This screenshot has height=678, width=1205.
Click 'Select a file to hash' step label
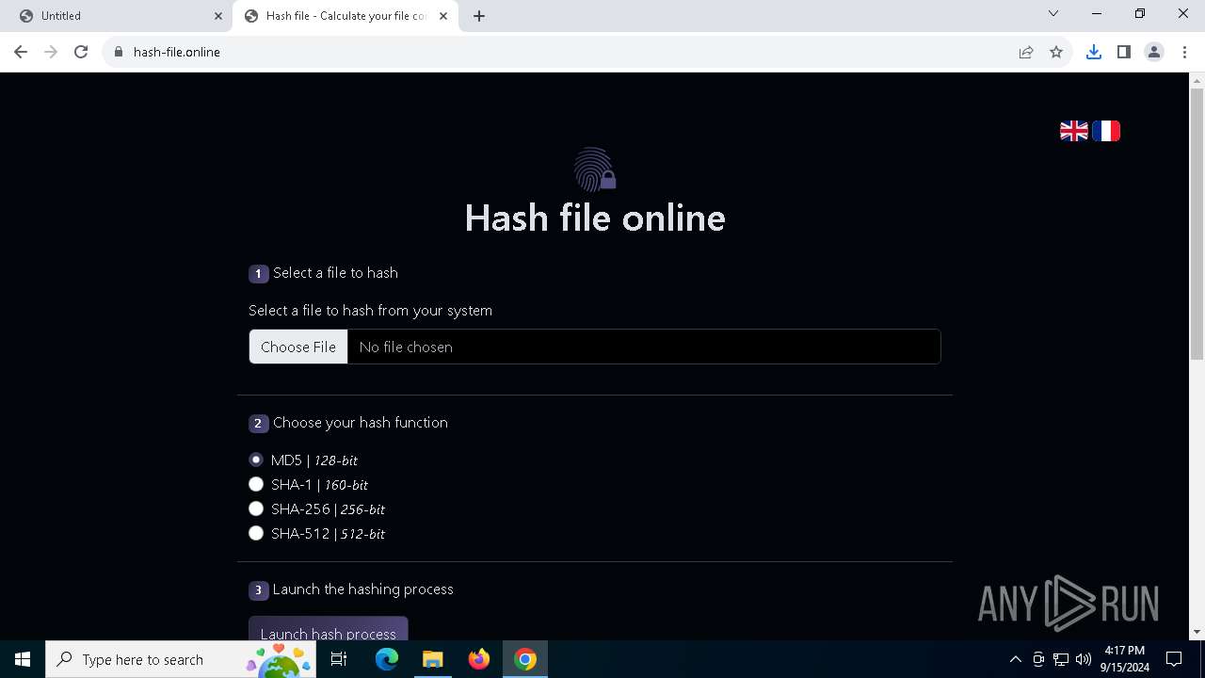(x=335, y=272)
